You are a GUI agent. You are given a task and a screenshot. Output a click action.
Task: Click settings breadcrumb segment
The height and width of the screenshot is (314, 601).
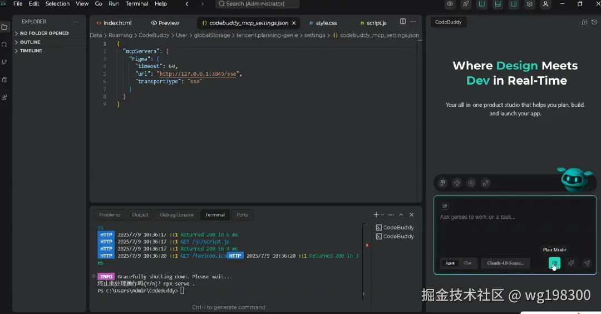coord(314,35)
